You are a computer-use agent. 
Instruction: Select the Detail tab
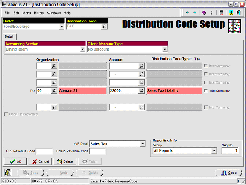point(9,36)
